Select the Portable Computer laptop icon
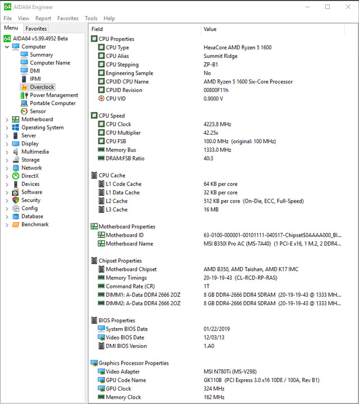359x404 pixels. pyautogui.click(x=24, y=103)
